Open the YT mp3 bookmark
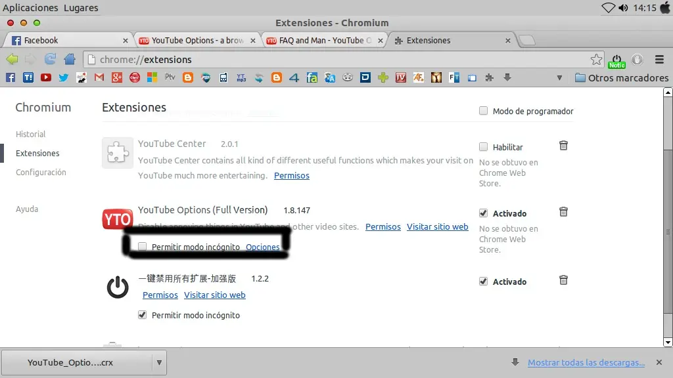The height and width of the screenshot is (378, 673). click(241, 77)
